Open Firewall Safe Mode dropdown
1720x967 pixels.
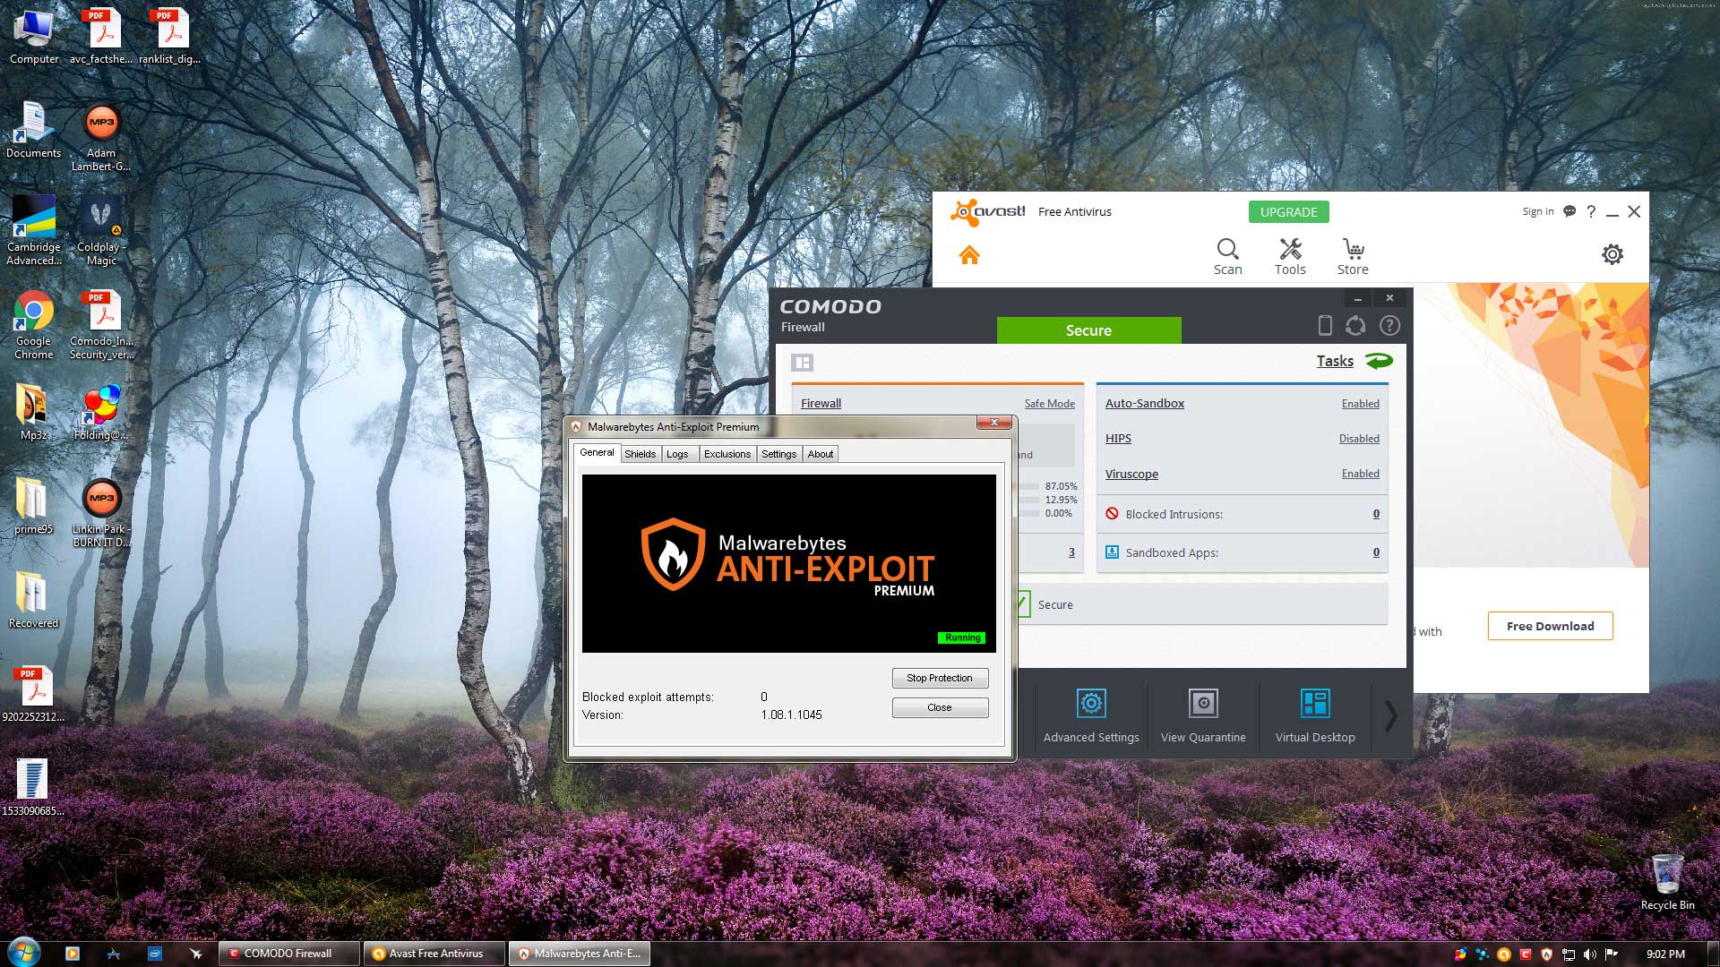coord(1049,404)
